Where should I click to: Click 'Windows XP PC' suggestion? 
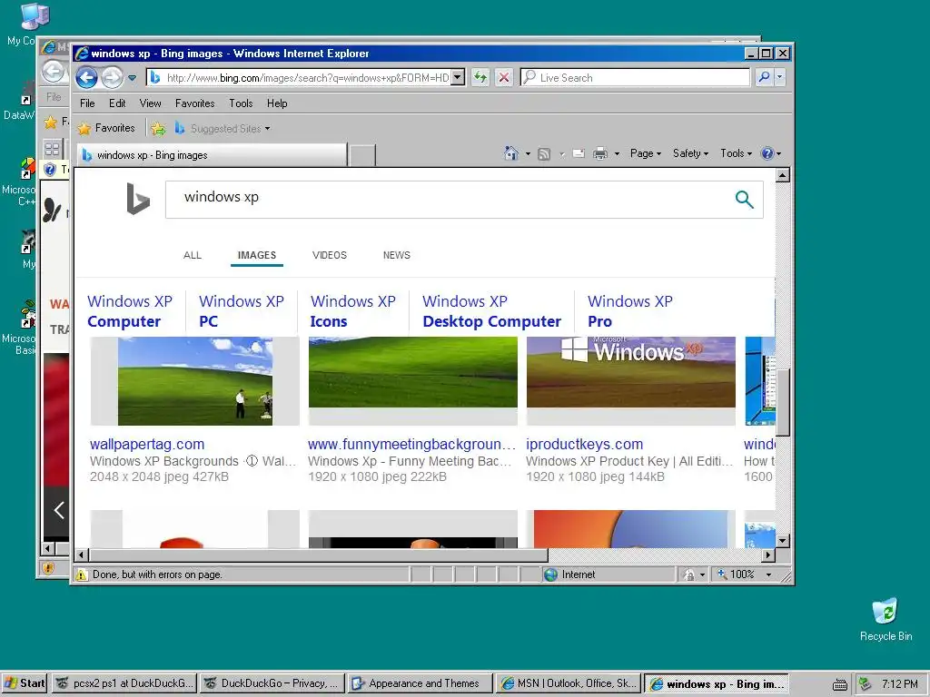click(242, 311)
